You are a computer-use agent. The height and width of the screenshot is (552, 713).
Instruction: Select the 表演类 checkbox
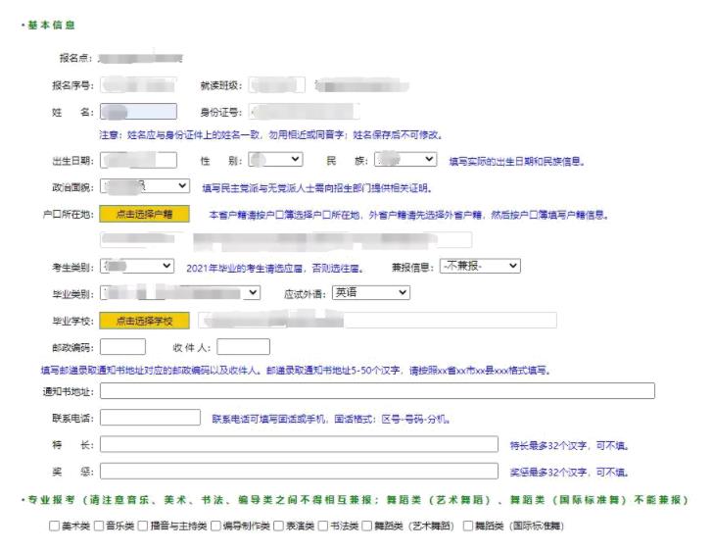[x=279, y=527]
